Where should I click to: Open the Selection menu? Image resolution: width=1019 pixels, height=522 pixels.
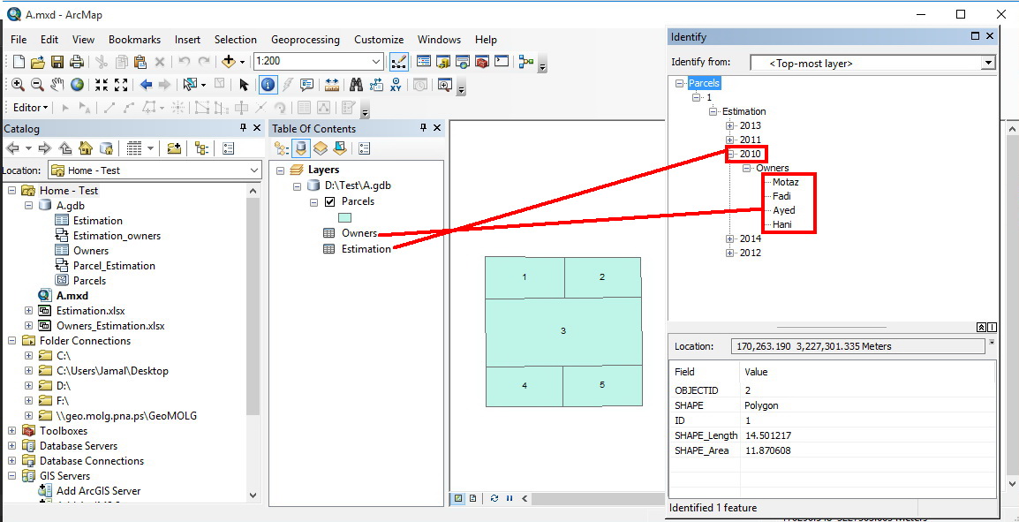pyautogui.click(x=235, y=40)
